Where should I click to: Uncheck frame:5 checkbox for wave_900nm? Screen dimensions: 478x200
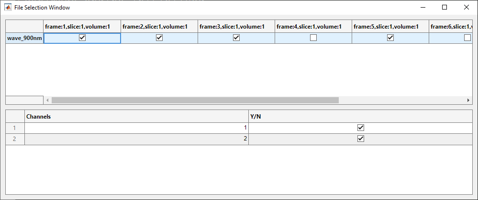point(390,38)
